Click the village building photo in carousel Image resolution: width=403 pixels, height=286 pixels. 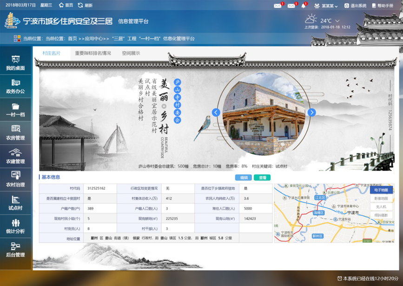[x=264, y=114]
